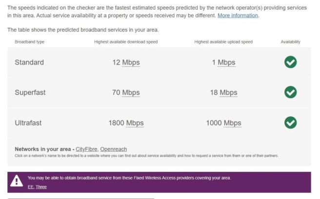Screen dimensions: 320x199
Task: Open the Openreach network link
Action: pyautogui.click(x=114, y=149)
